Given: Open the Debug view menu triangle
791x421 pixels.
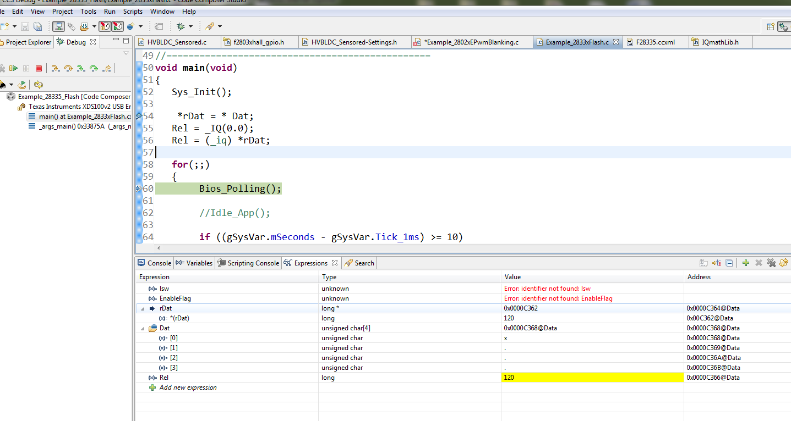Looking at the screenshot, I should (x=126, y=53).
